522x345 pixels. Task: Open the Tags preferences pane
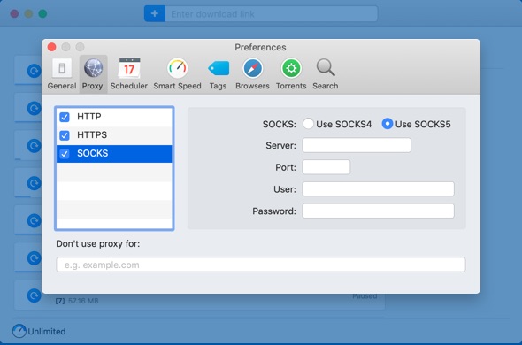218,74
